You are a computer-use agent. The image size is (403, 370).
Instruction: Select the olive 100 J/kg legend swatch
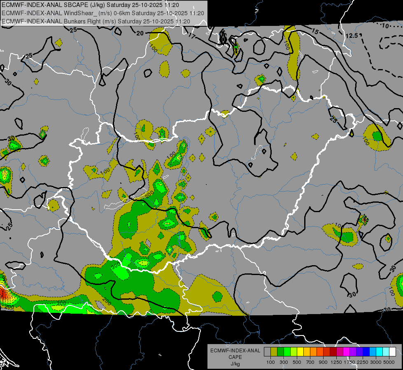coord(274,351)
